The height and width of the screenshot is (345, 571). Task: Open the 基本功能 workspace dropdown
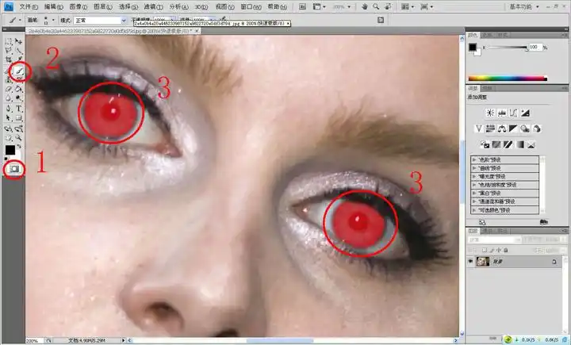(x=546, y=6)
